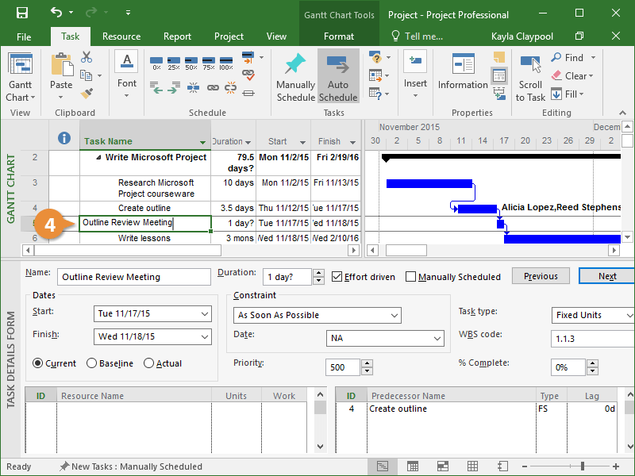Screen dimensions: 635x476
Task: Enable the Manually Scheduled checkbox
Action: click(410, 277)
